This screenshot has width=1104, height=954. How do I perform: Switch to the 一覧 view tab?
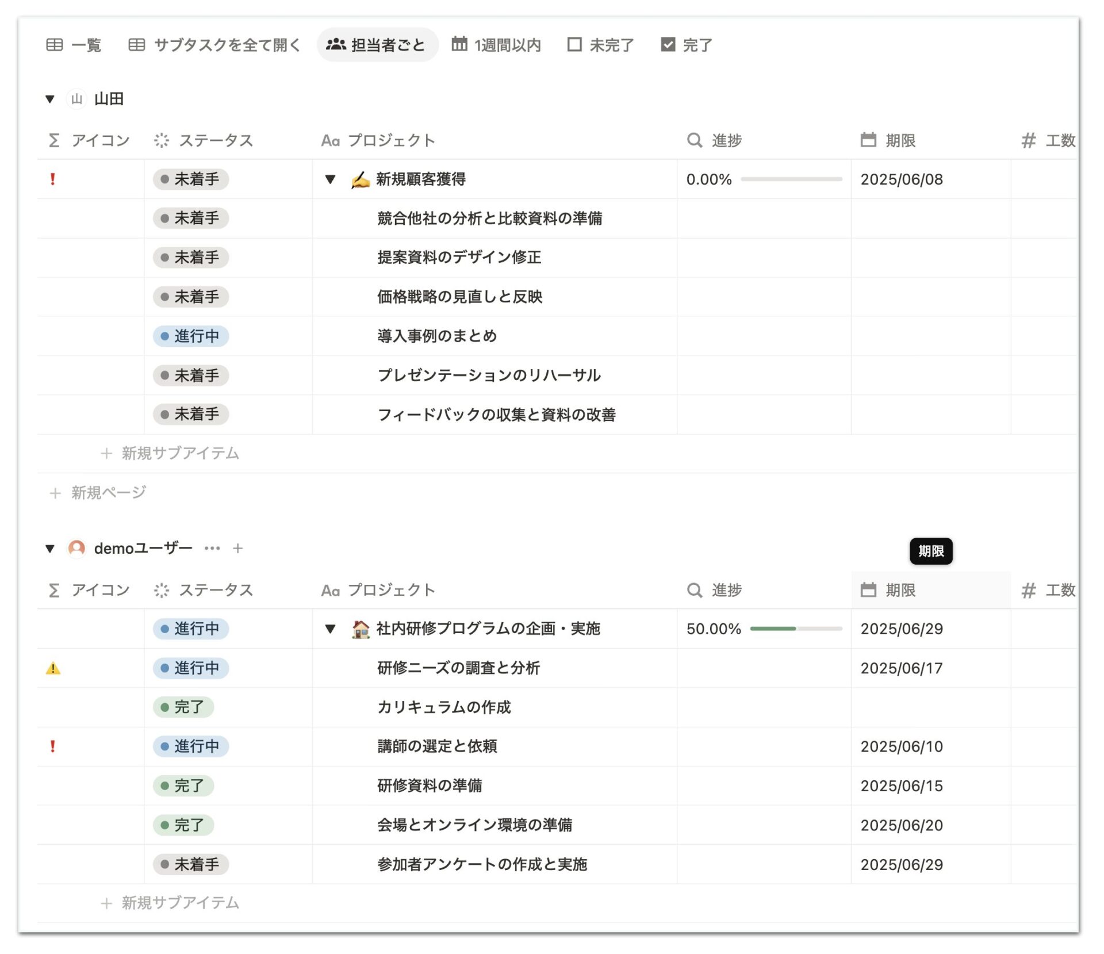pos(74,45)
